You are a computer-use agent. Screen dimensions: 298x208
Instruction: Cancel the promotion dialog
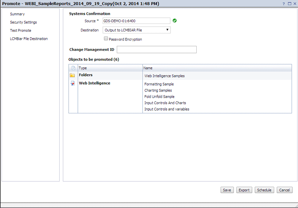(x=284, y=190)
